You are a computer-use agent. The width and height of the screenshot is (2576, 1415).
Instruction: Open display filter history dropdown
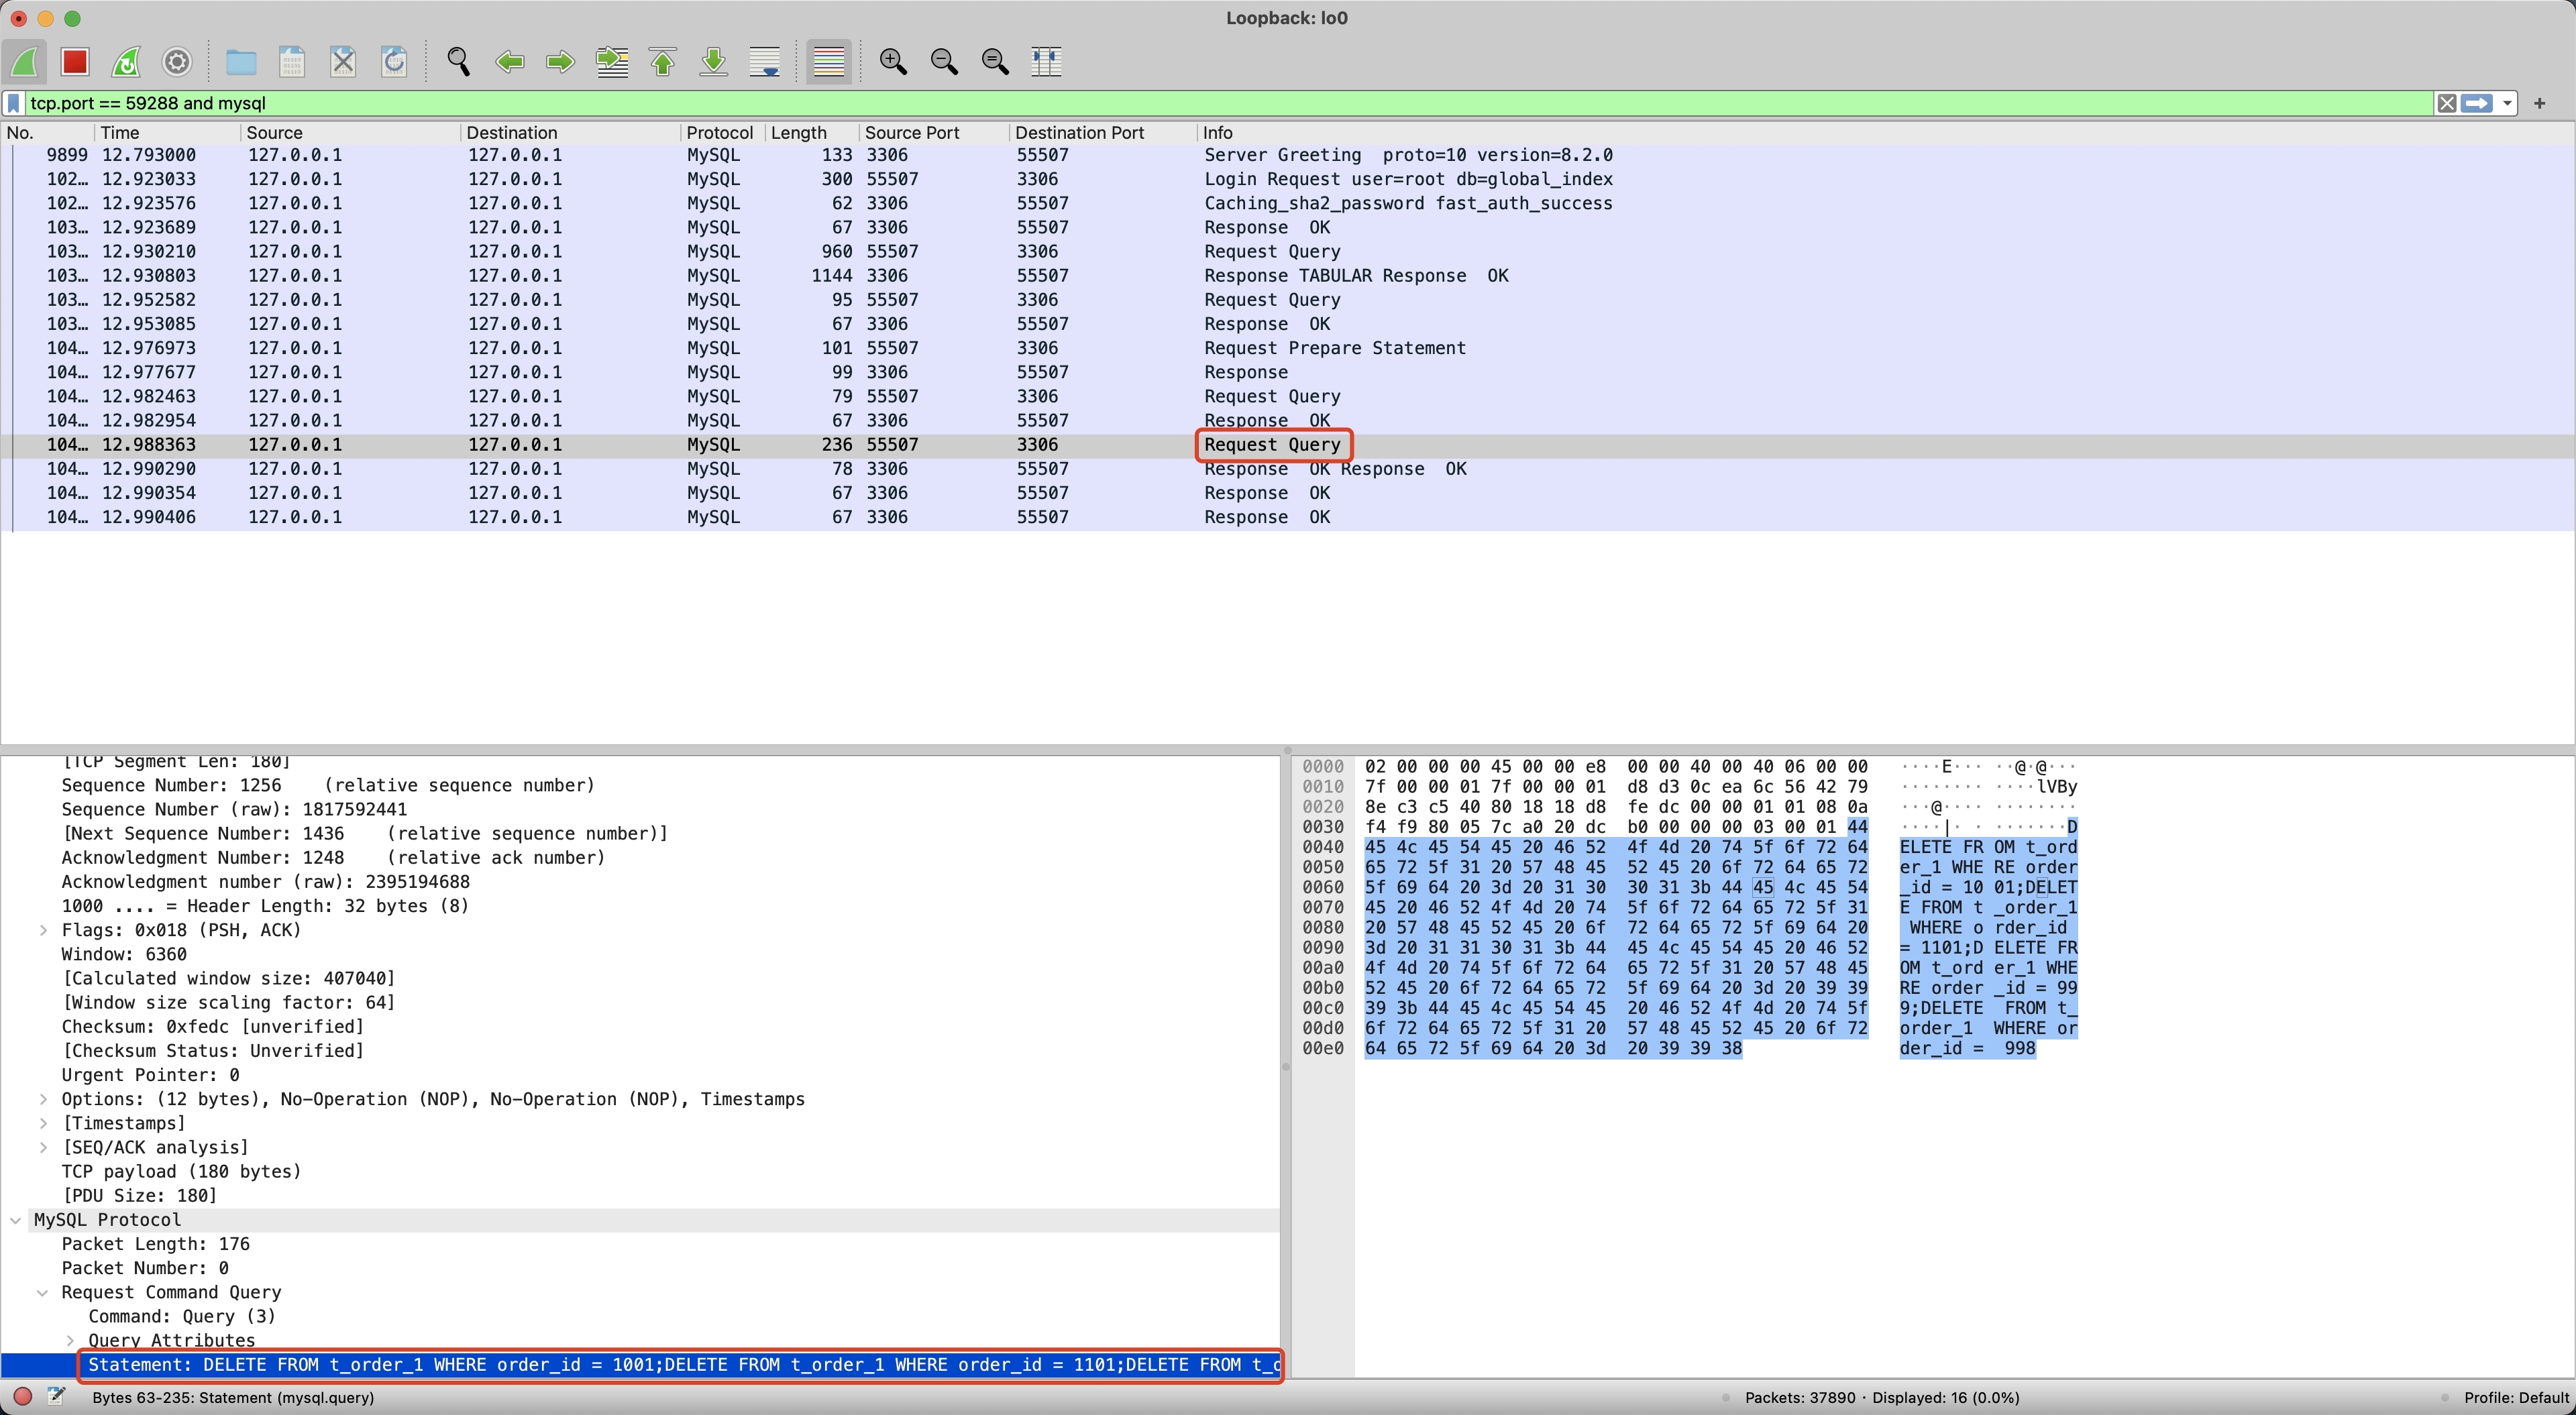point(2506,103)
